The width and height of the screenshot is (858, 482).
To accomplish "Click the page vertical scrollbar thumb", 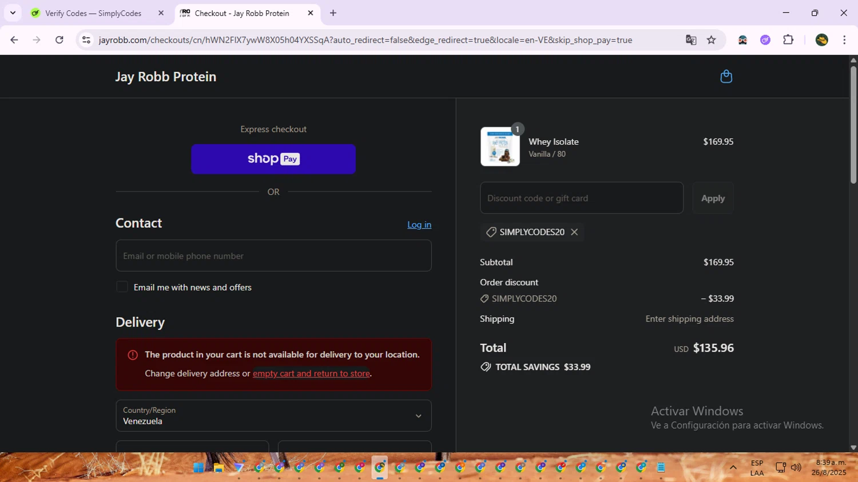I will click(x=853, y=124).
